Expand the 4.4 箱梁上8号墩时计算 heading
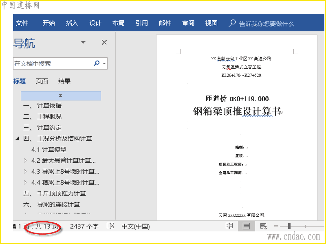Screen dimensions: 326x244 25,182
